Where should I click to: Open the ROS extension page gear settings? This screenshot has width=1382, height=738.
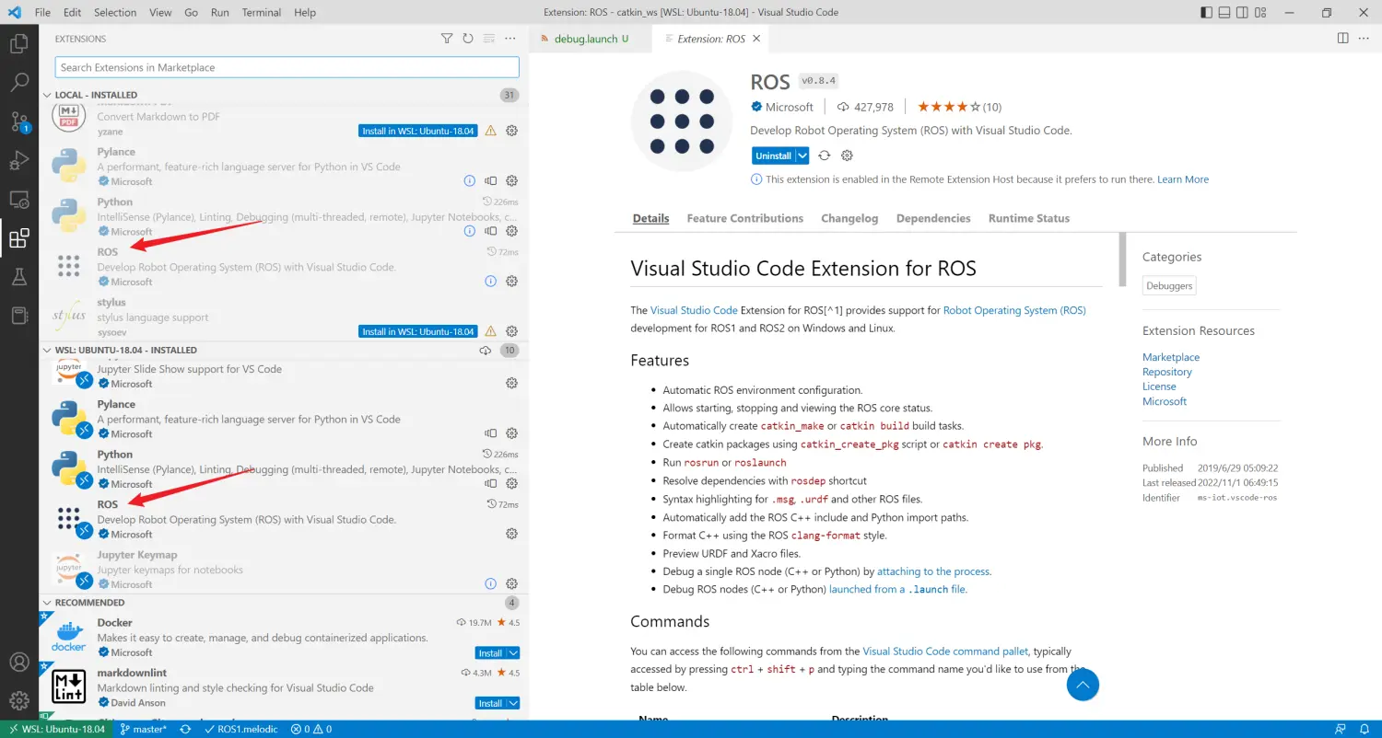pos(848,156)
